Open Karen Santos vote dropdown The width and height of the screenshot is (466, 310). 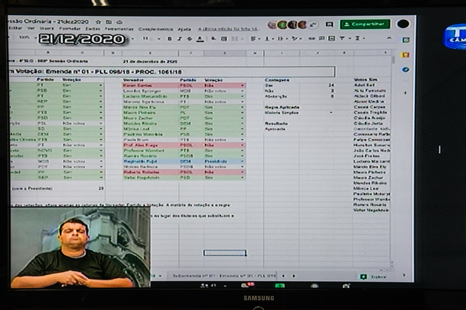243,85
